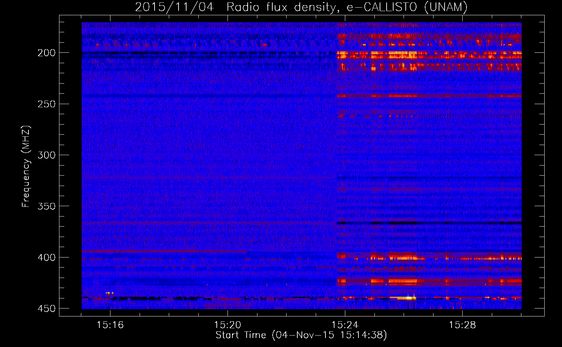Click the 300 frequency tick label

(x=47, y=155)
